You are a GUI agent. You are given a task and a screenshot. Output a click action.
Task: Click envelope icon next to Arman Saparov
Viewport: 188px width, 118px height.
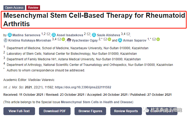click(154, 40)
